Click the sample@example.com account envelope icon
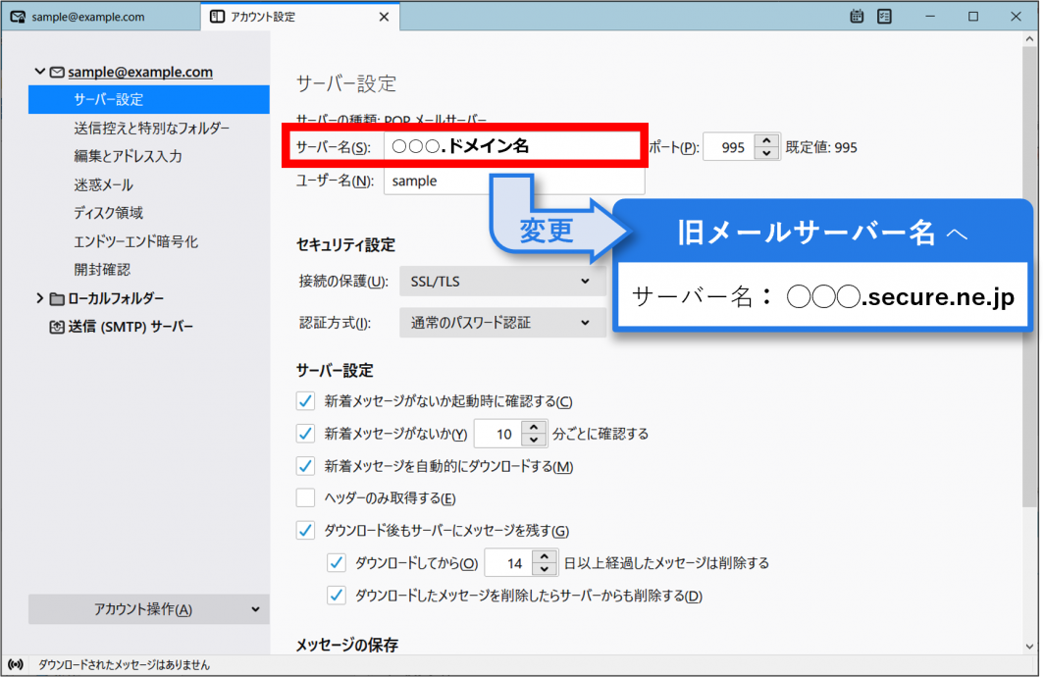The height and width of the screenshot is (677, 1045). click(x=57, y=72)
